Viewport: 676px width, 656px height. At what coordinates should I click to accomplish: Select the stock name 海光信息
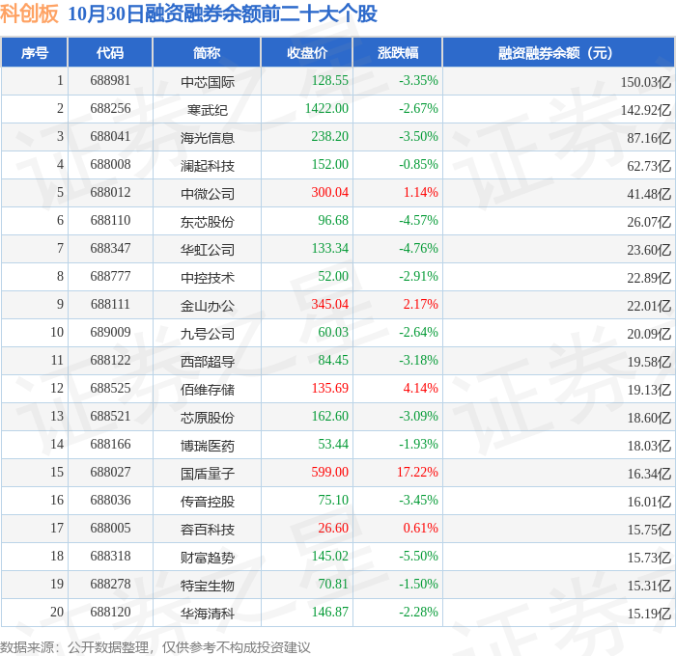click(x=208, y=138)
